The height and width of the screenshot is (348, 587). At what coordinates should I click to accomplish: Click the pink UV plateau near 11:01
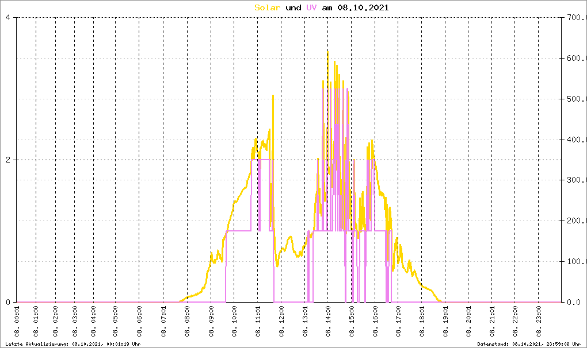click(261, 160)
